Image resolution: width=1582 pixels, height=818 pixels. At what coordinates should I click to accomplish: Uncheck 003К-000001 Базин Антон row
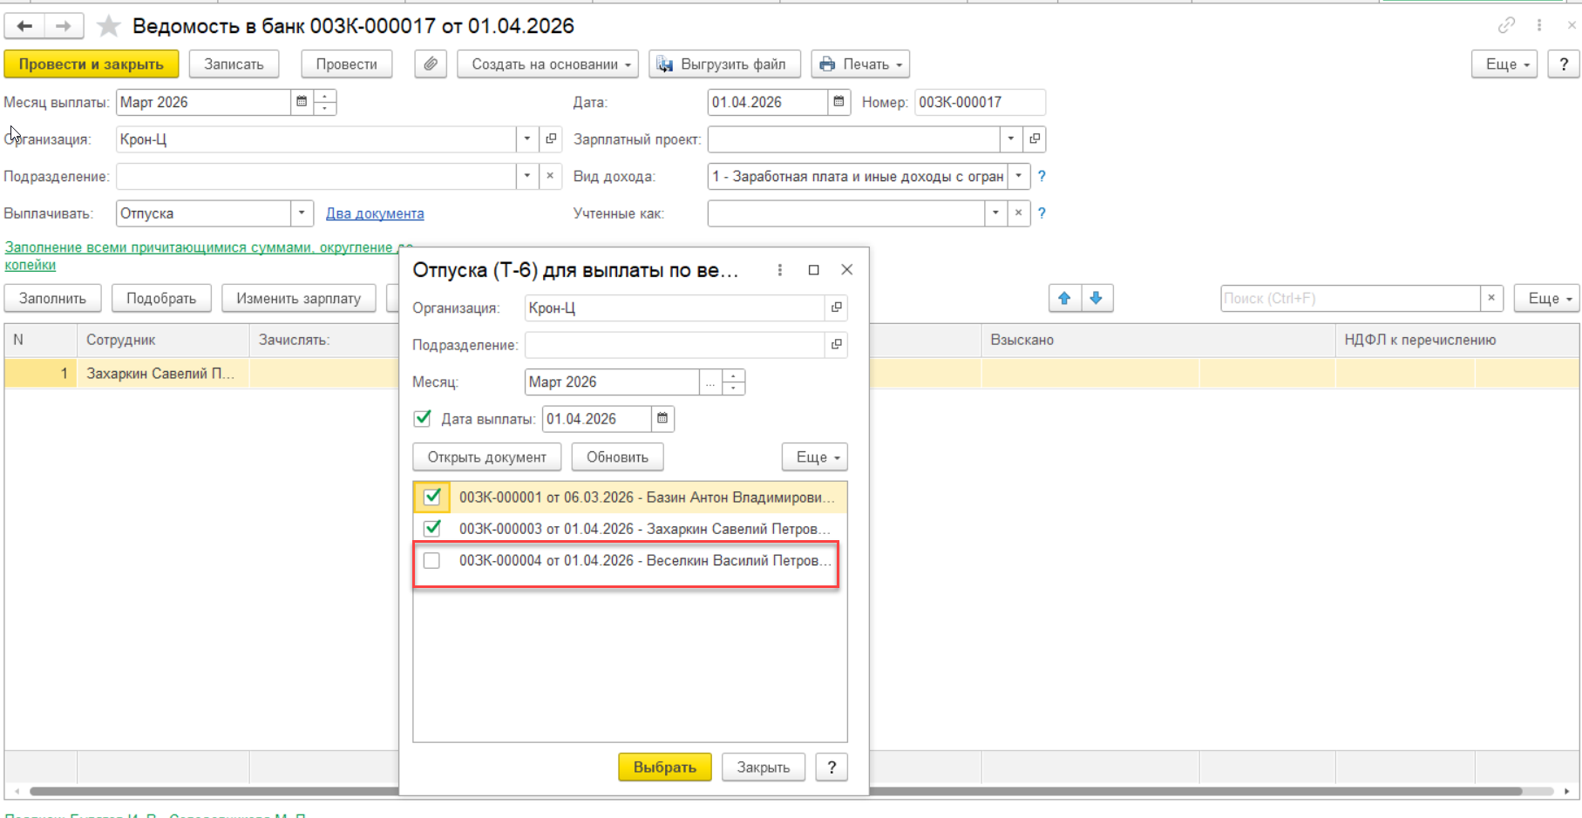[432, 497]
